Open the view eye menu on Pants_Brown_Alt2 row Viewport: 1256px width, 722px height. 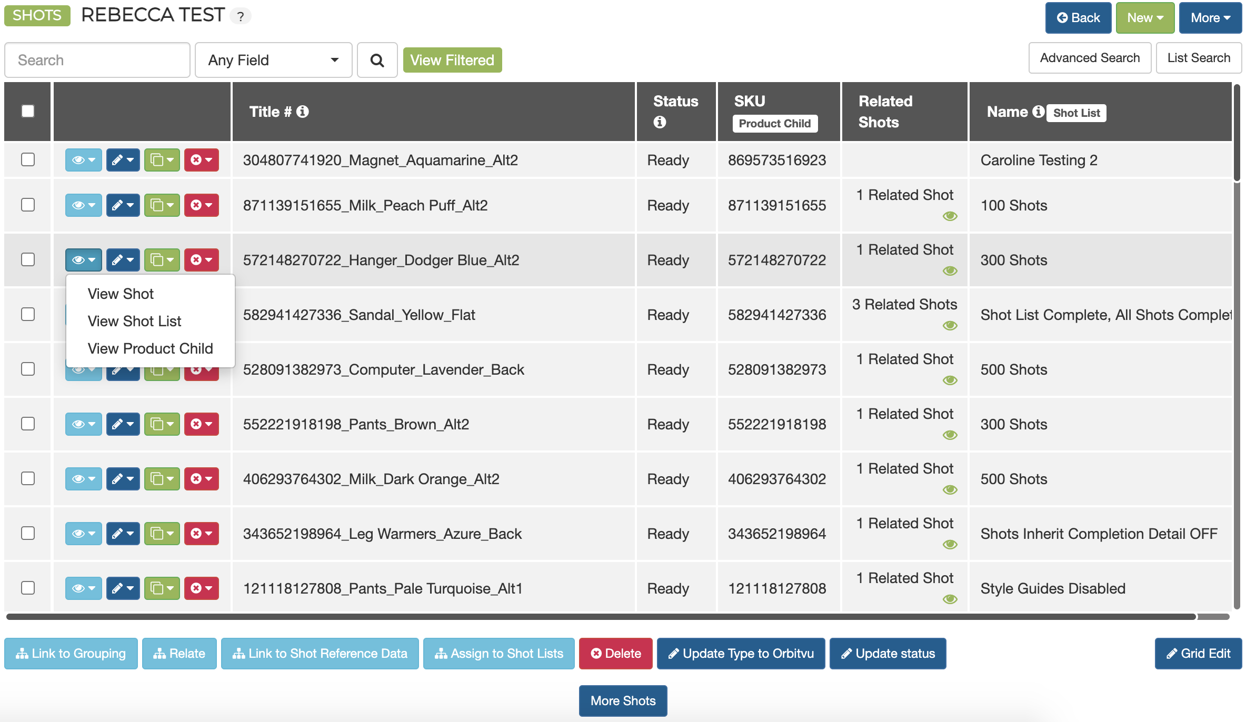click(83, 424)
